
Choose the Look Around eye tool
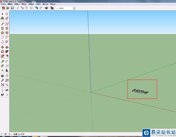tap(7, 90)
